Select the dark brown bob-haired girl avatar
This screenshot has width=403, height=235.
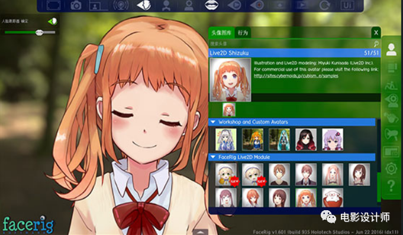[x=359, y=174]
